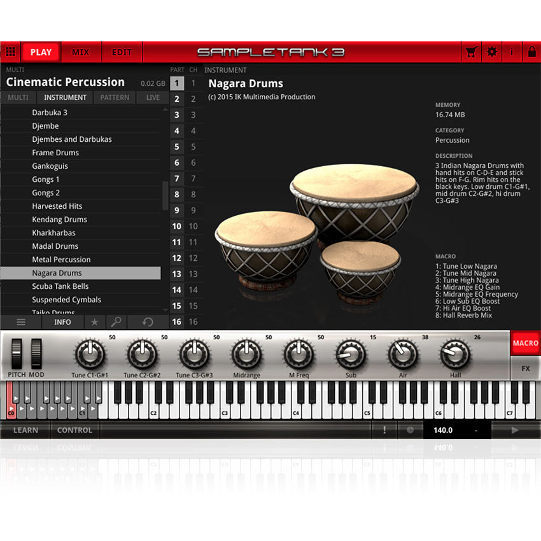Mark instrument as favorite with star icon

[x=94, y=322]
